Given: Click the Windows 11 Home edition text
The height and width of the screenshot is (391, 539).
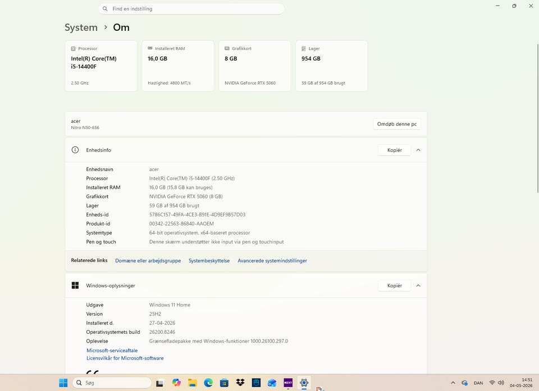Looking at the screenshot, I should click(170, 305).
